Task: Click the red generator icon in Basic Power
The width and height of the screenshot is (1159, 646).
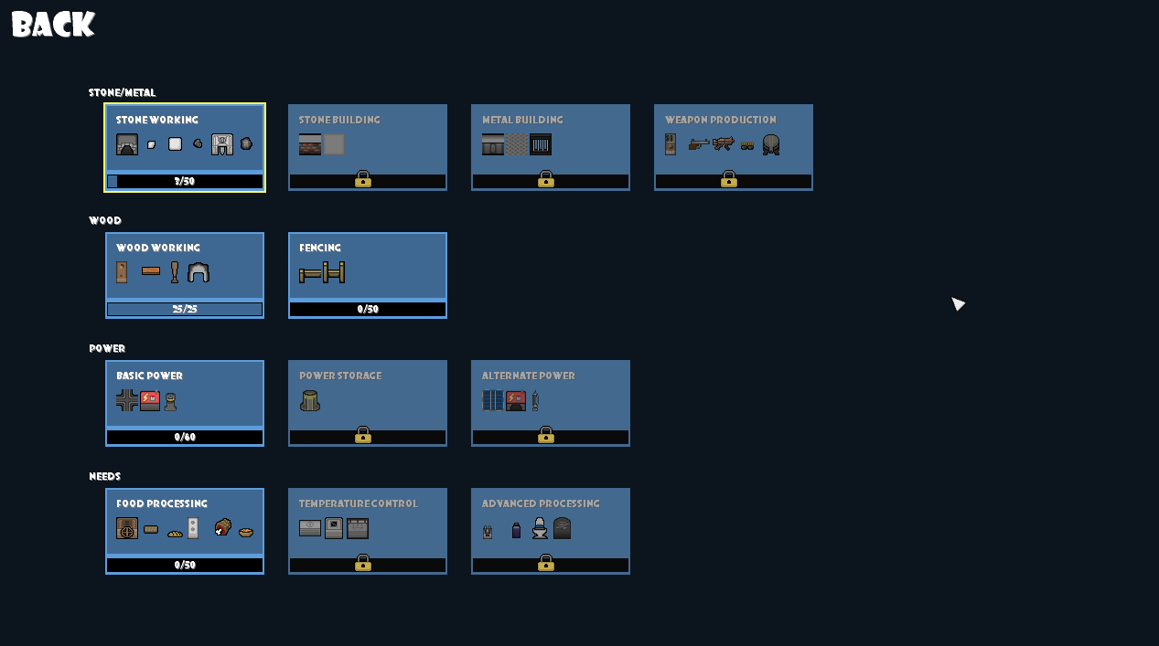Action: click(x=150, y=400)
